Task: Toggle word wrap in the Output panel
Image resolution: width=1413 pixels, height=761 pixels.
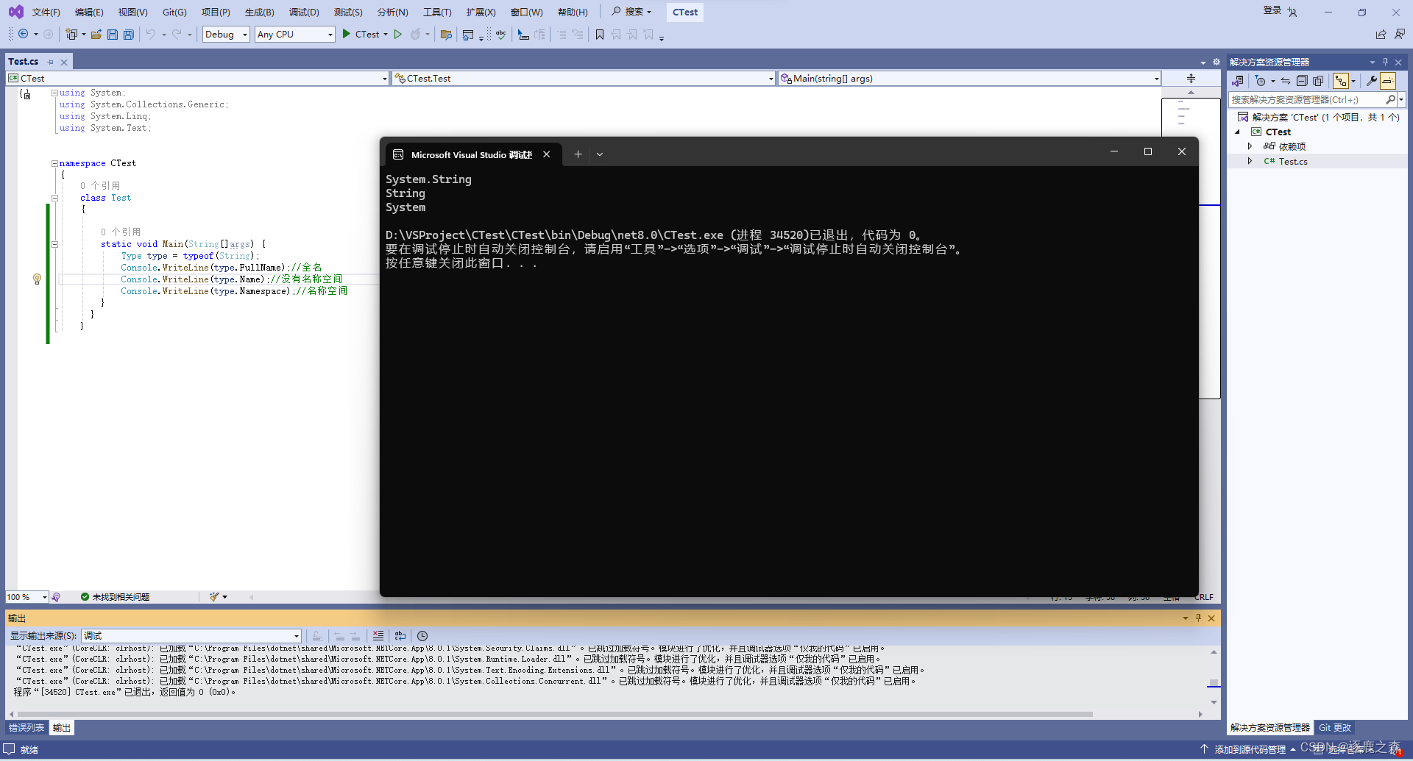Action: point(400,636)
